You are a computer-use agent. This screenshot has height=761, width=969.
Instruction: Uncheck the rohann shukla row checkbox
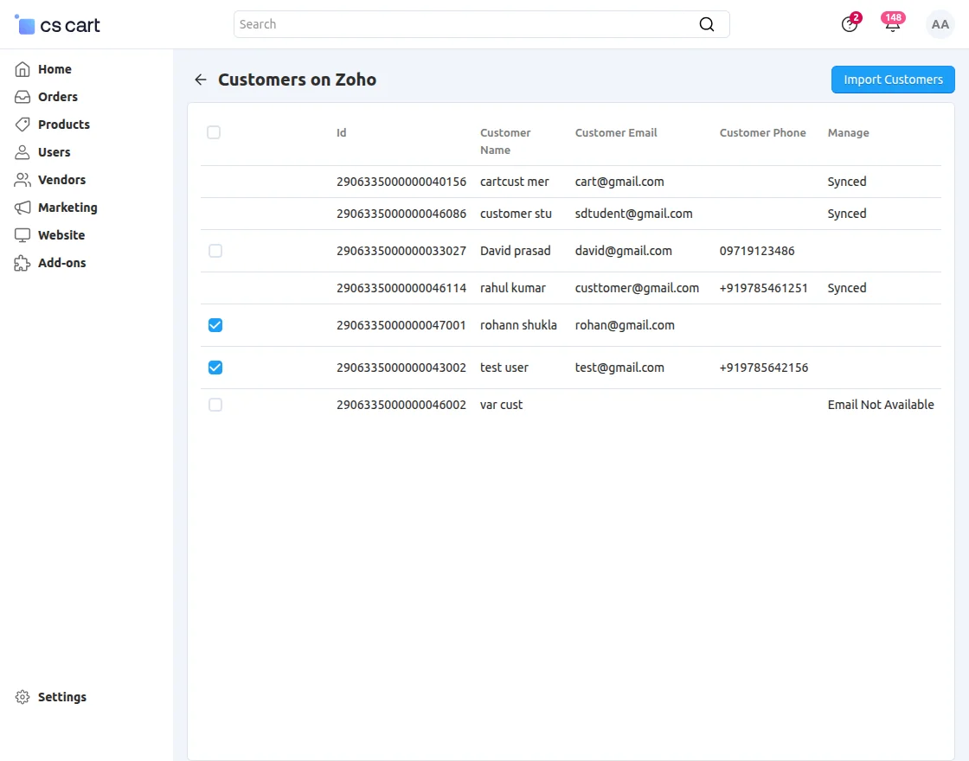(x=215, y=325)
